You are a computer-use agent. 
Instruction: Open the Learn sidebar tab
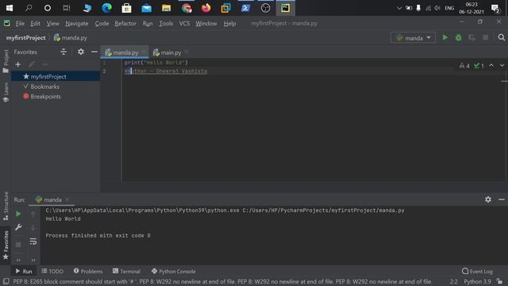(6, 92)
